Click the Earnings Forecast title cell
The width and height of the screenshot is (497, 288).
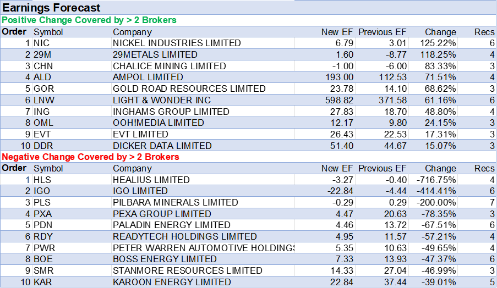52,8
